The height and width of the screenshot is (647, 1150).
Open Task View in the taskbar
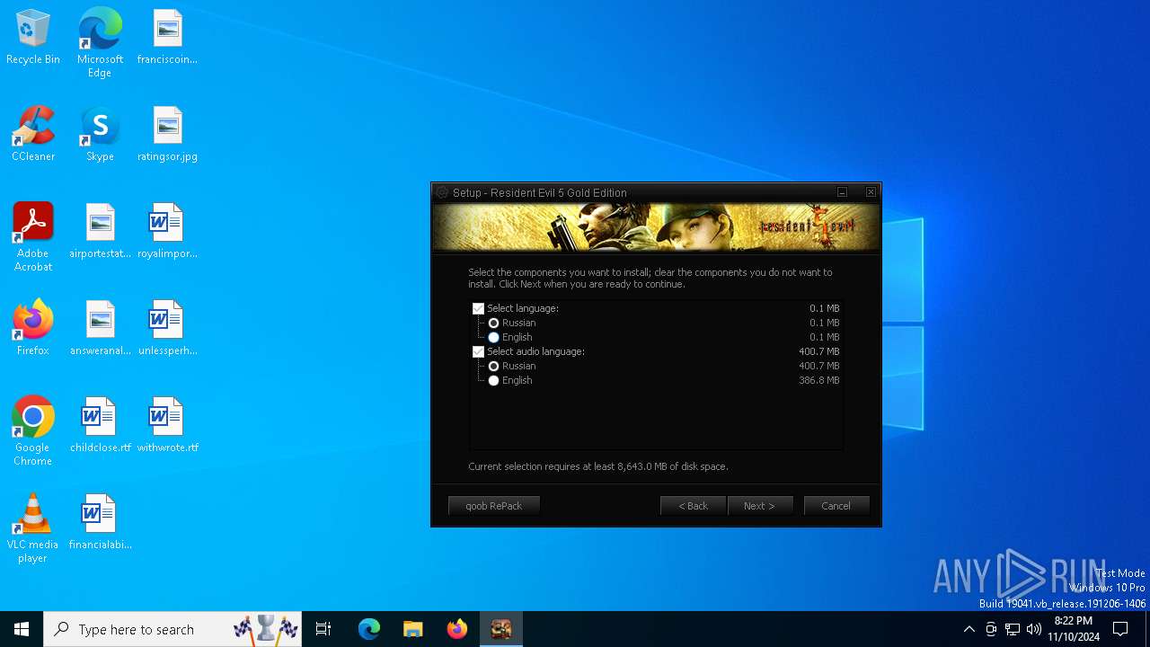323,629
